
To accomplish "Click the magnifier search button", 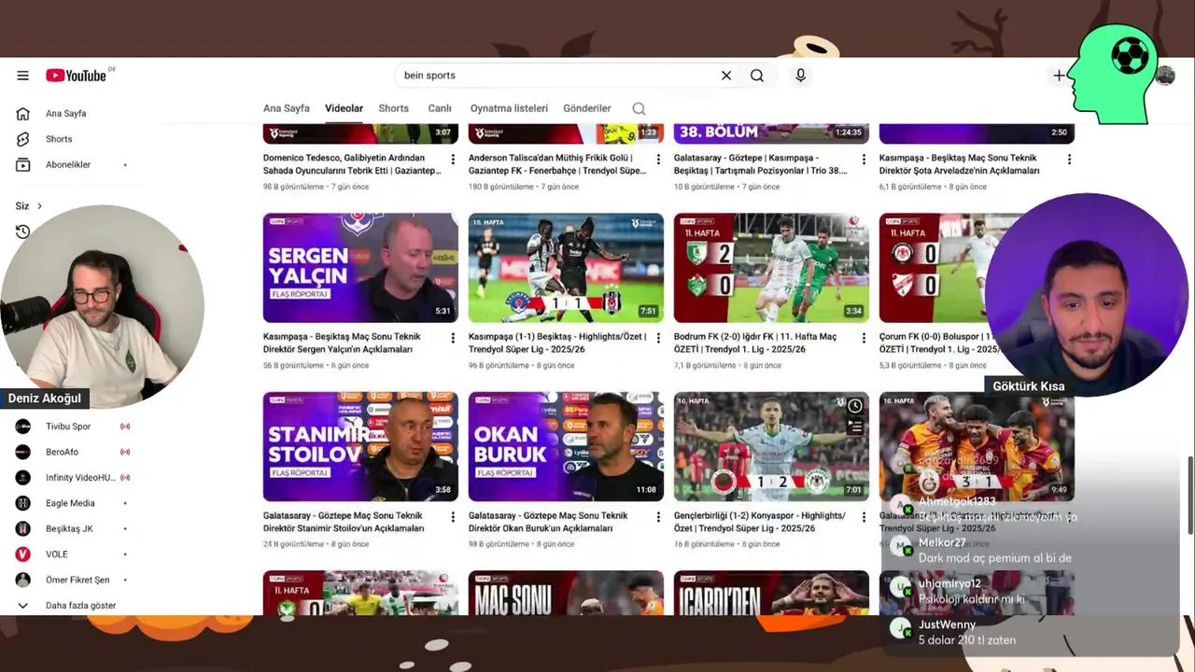I will click(757, 76).
